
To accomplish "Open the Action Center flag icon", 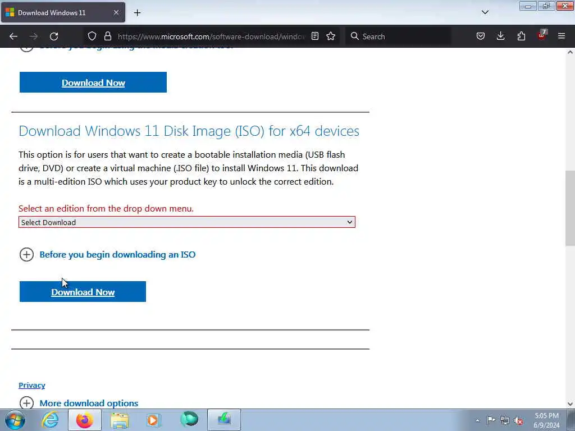I will click(x=491, y=420).
